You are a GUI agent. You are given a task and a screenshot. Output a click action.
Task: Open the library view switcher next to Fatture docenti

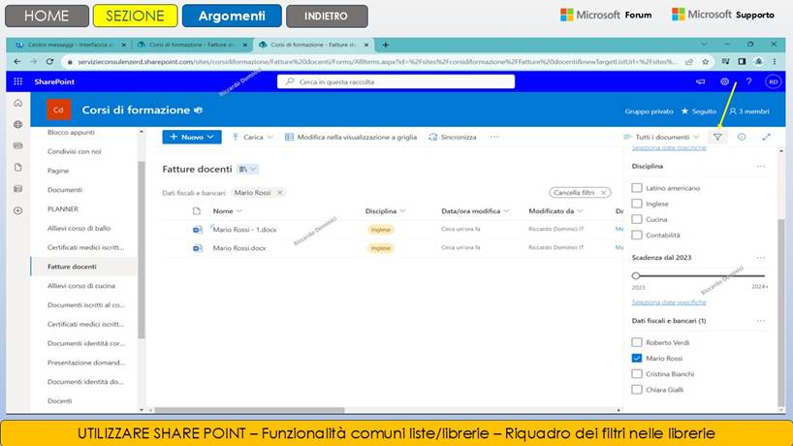pyautogui.click(x=248, y=170)
